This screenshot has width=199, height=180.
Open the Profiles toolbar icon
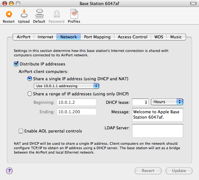(74, 14)
